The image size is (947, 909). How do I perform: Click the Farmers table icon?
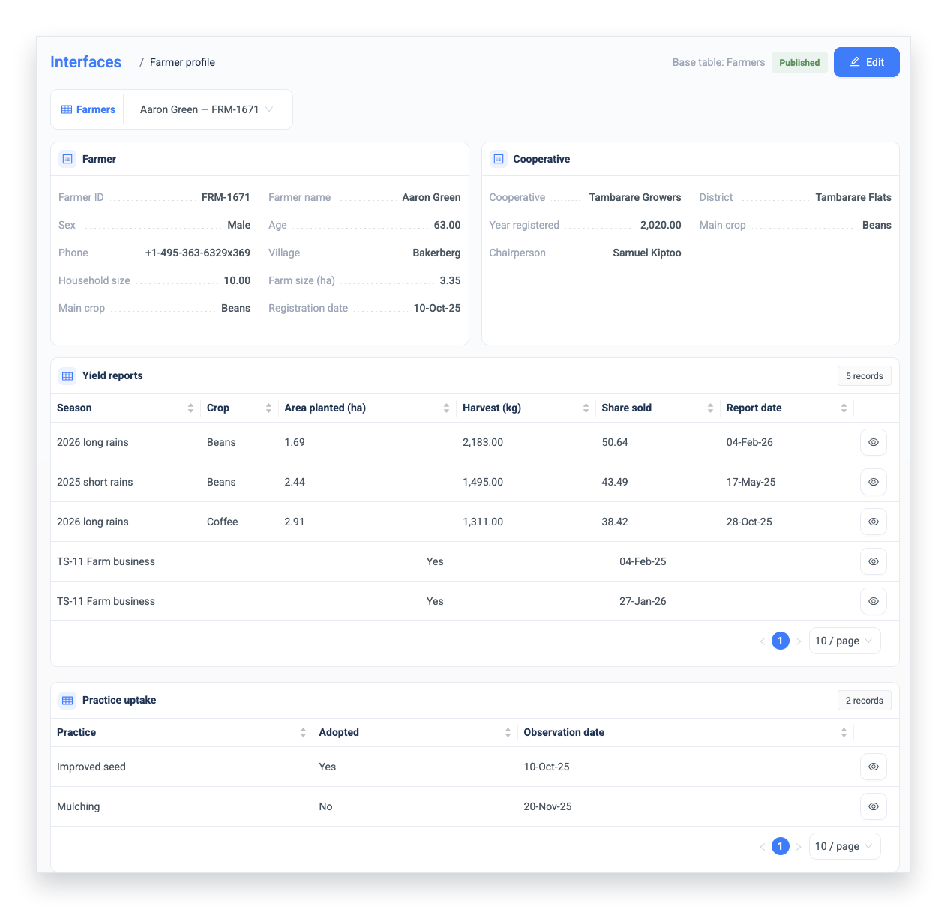tap(67, 109)
